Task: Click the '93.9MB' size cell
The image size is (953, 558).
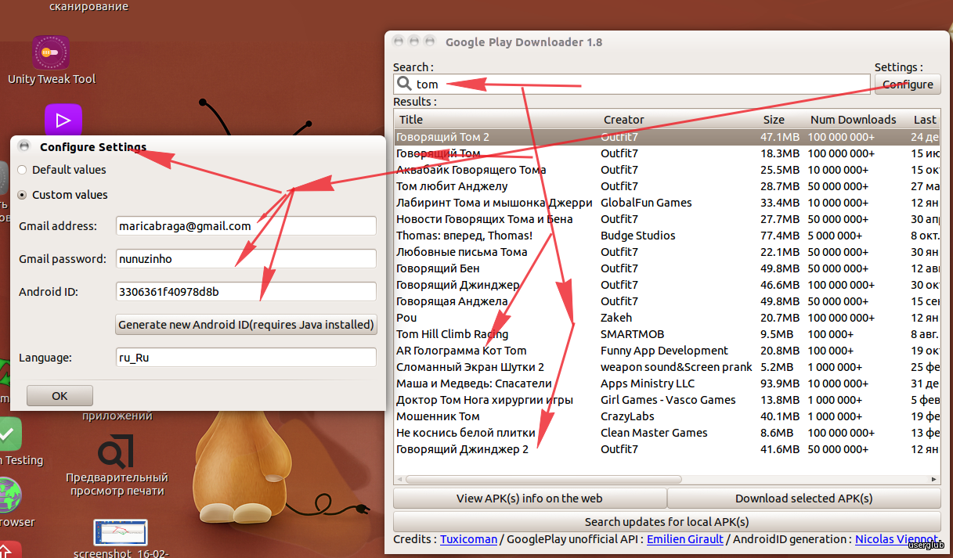Action: coord(780,383)
